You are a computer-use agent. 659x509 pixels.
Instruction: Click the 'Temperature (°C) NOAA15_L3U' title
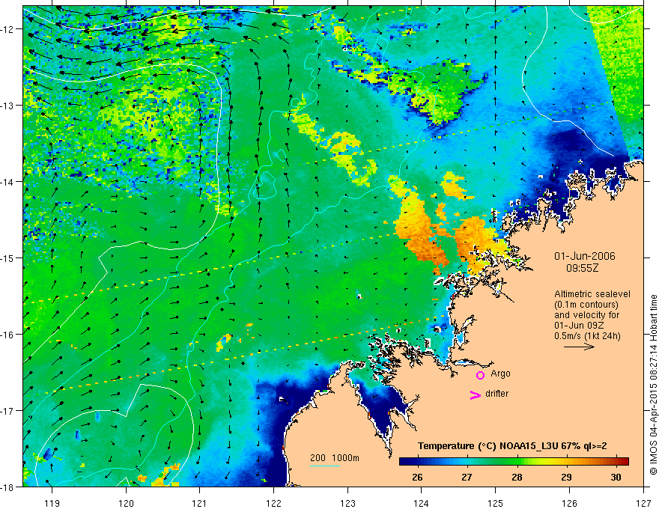coord(512,446)
